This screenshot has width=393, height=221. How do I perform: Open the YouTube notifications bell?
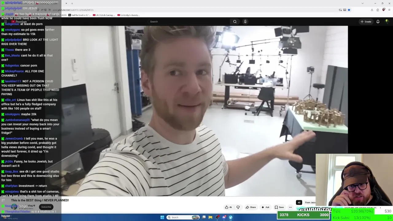click(378, 21)
